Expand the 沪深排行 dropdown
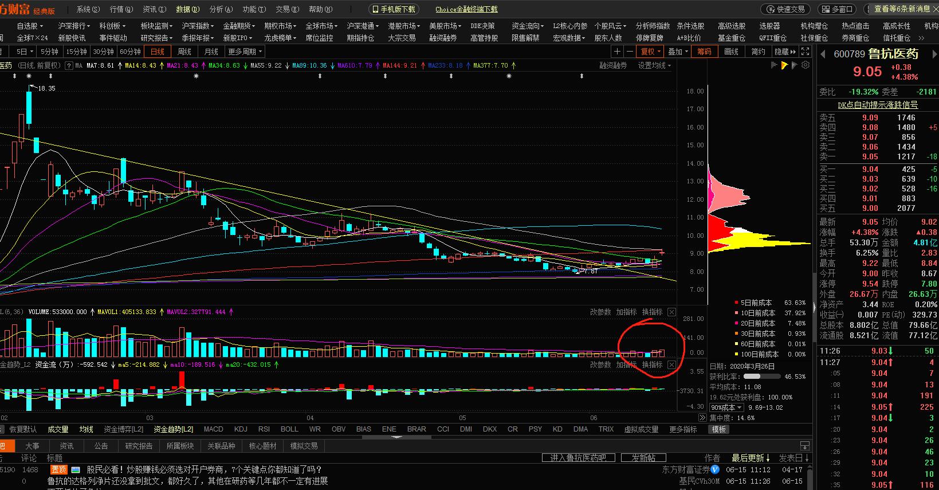This screenshot has width=939, height=490. point(74,26)
